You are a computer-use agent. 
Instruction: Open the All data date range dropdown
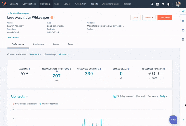[x=64, y=54]
